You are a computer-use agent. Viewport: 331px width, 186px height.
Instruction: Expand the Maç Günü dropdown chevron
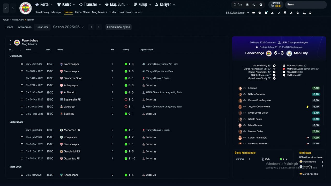tap(128, 5)
